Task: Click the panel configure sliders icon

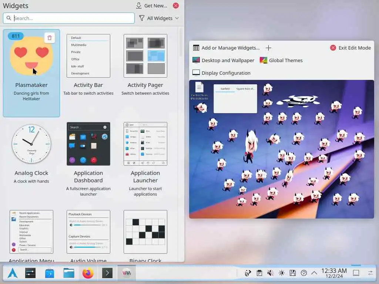Action: [x=370, y=273]
